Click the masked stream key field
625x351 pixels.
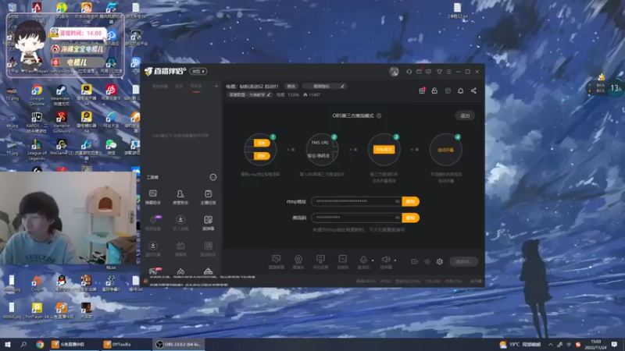pos(357,218)
